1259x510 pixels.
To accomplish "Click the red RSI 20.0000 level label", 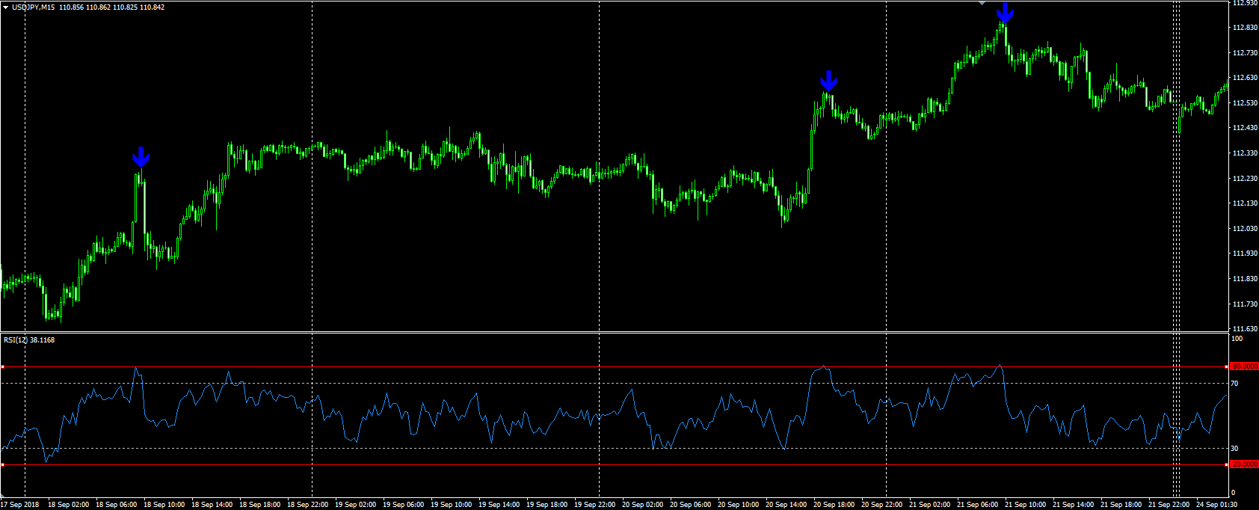I will point(1244,464).
